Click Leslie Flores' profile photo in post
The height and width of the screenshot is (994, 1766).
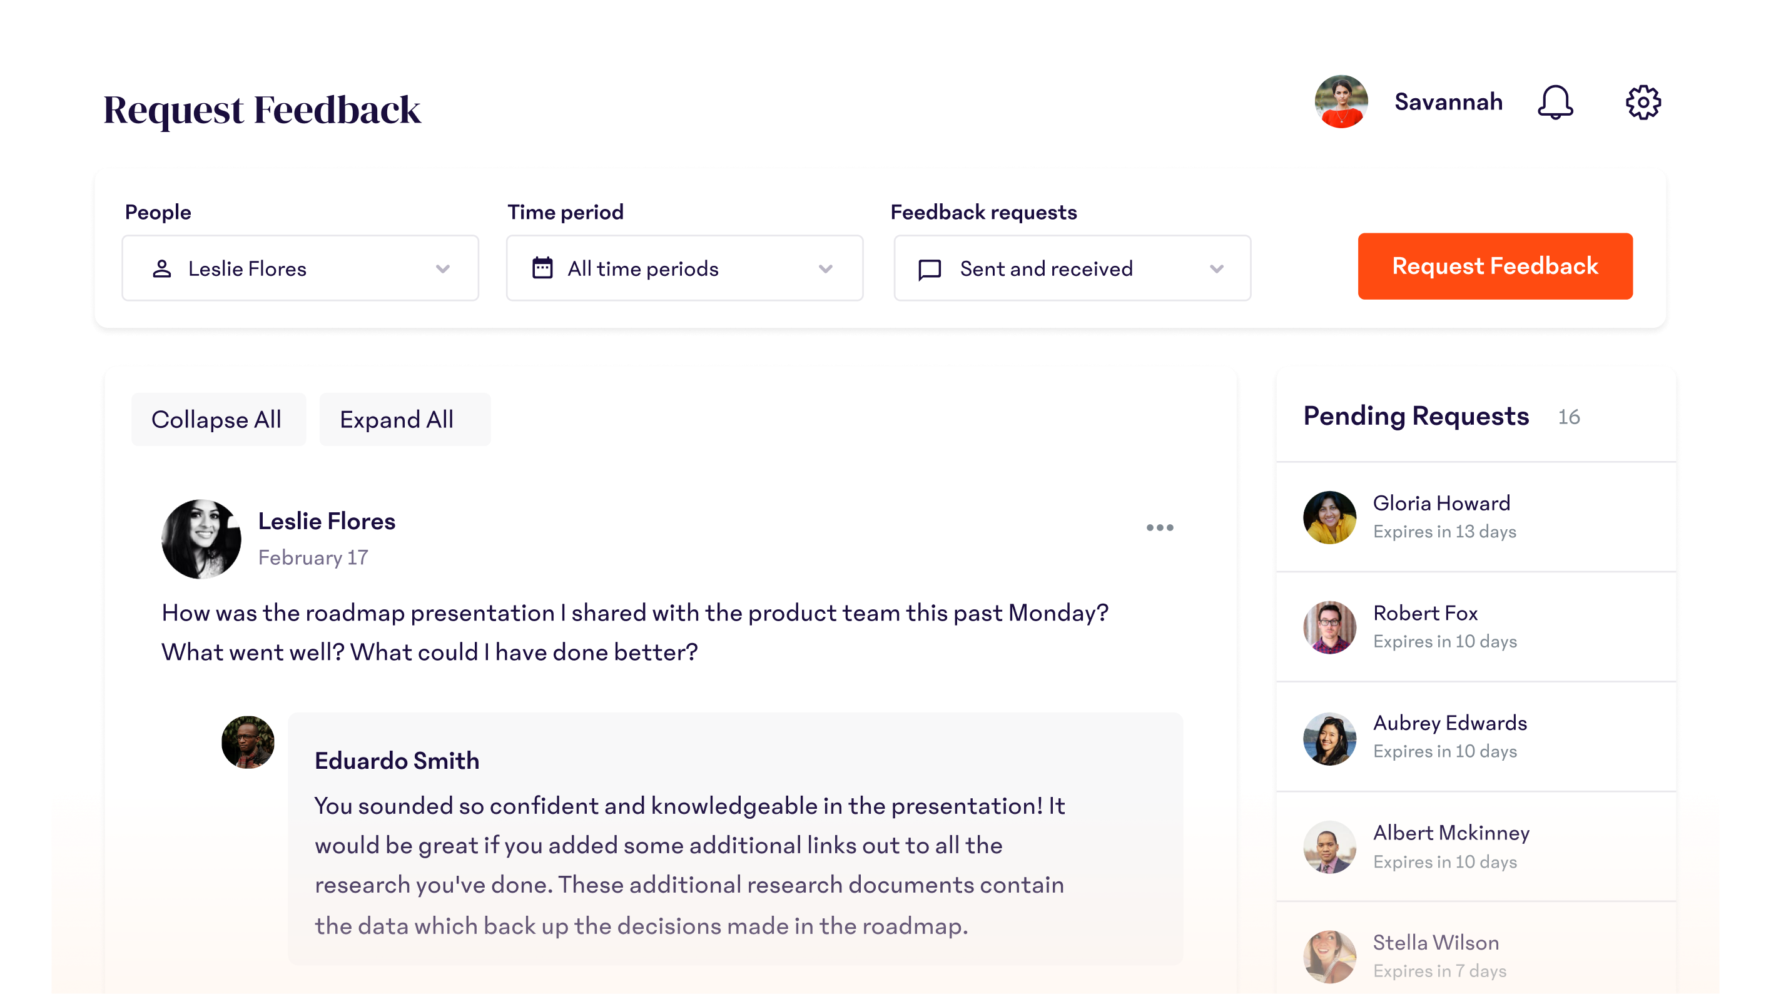pos(201,539)
